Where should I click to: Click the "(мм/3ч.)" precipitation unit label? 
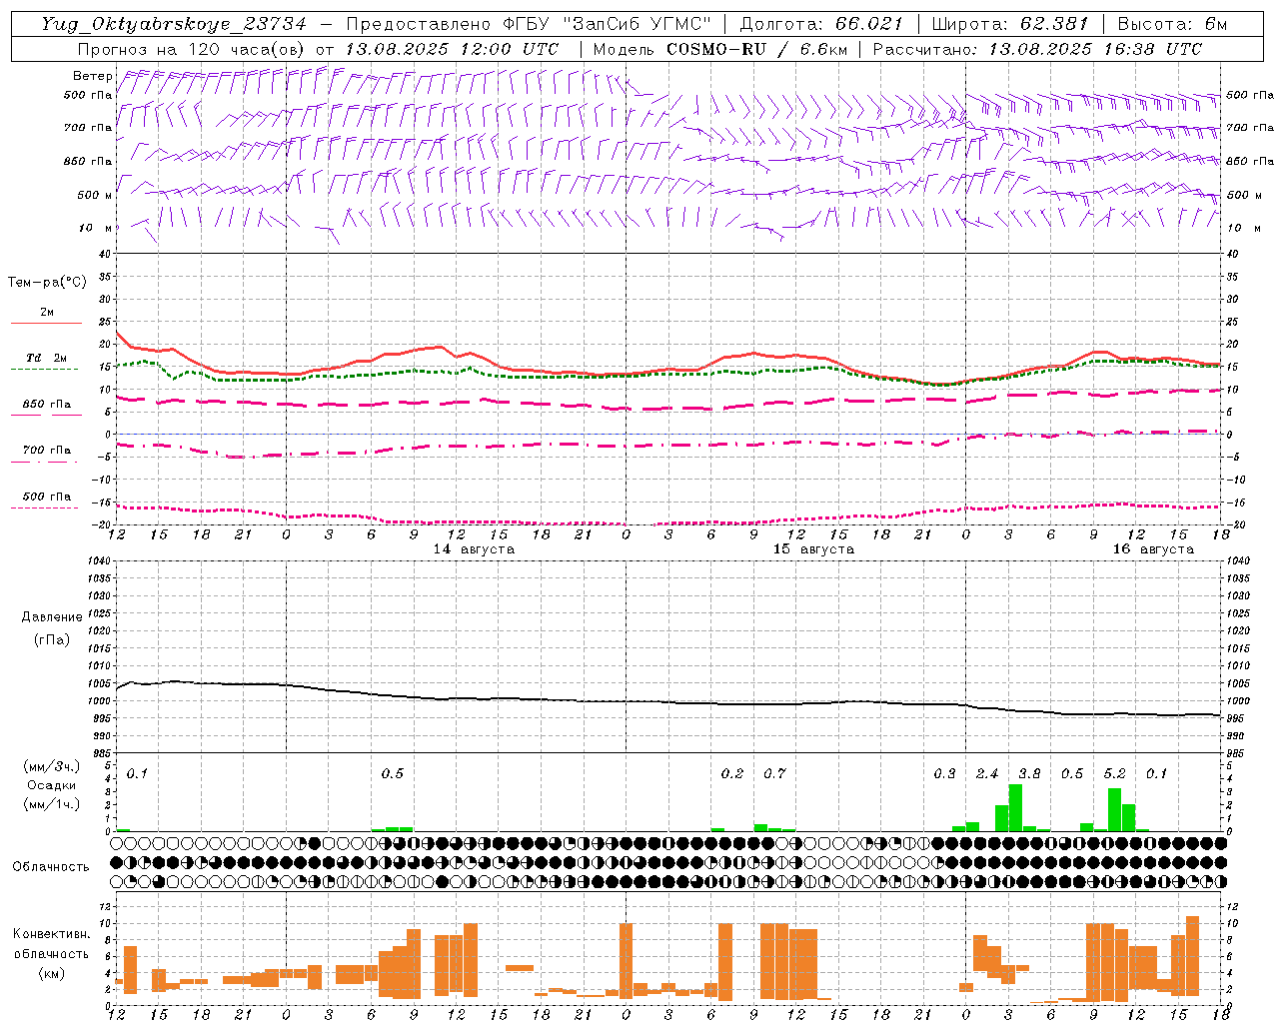51,766
